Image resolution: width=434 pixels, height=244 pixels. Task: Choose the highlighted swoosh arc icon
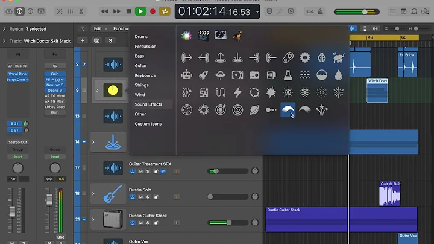point(288,110)
